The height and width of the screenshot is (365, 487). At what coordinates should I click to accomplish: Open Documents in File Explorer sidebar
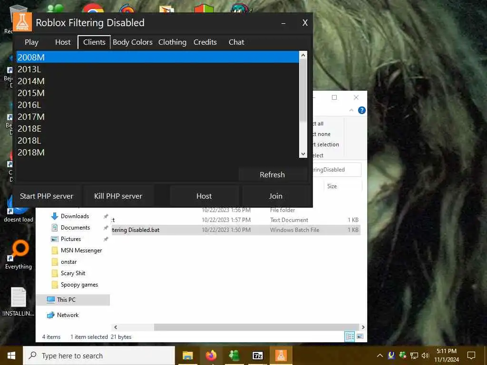[75, 228]
